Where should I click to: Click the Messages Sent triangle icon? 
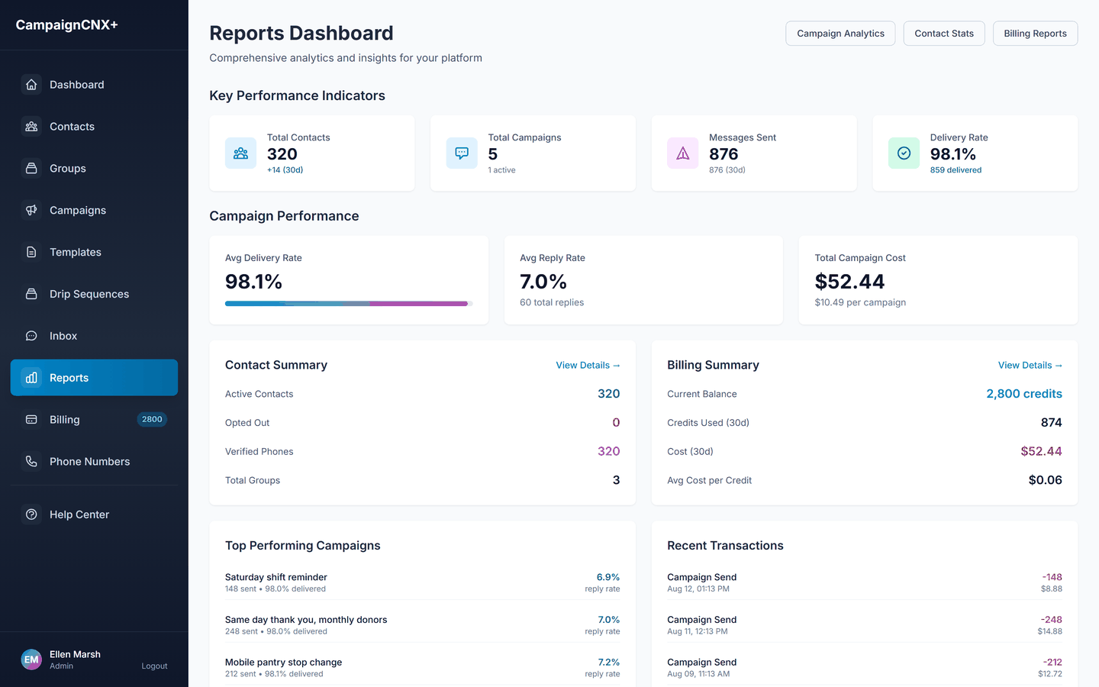[x=683, y=153]
